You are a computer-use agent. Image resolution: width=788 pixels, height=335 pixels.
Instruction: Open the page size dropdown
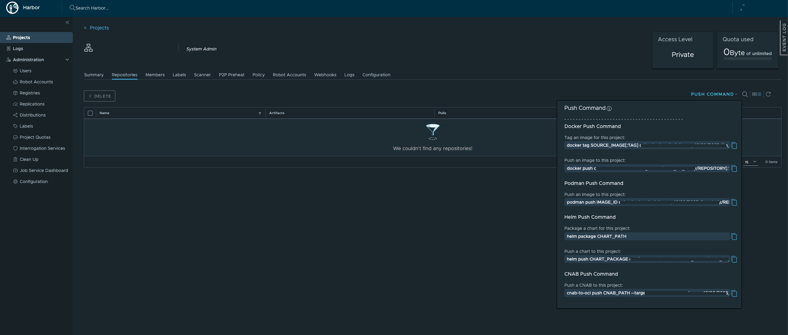(750, 162)
